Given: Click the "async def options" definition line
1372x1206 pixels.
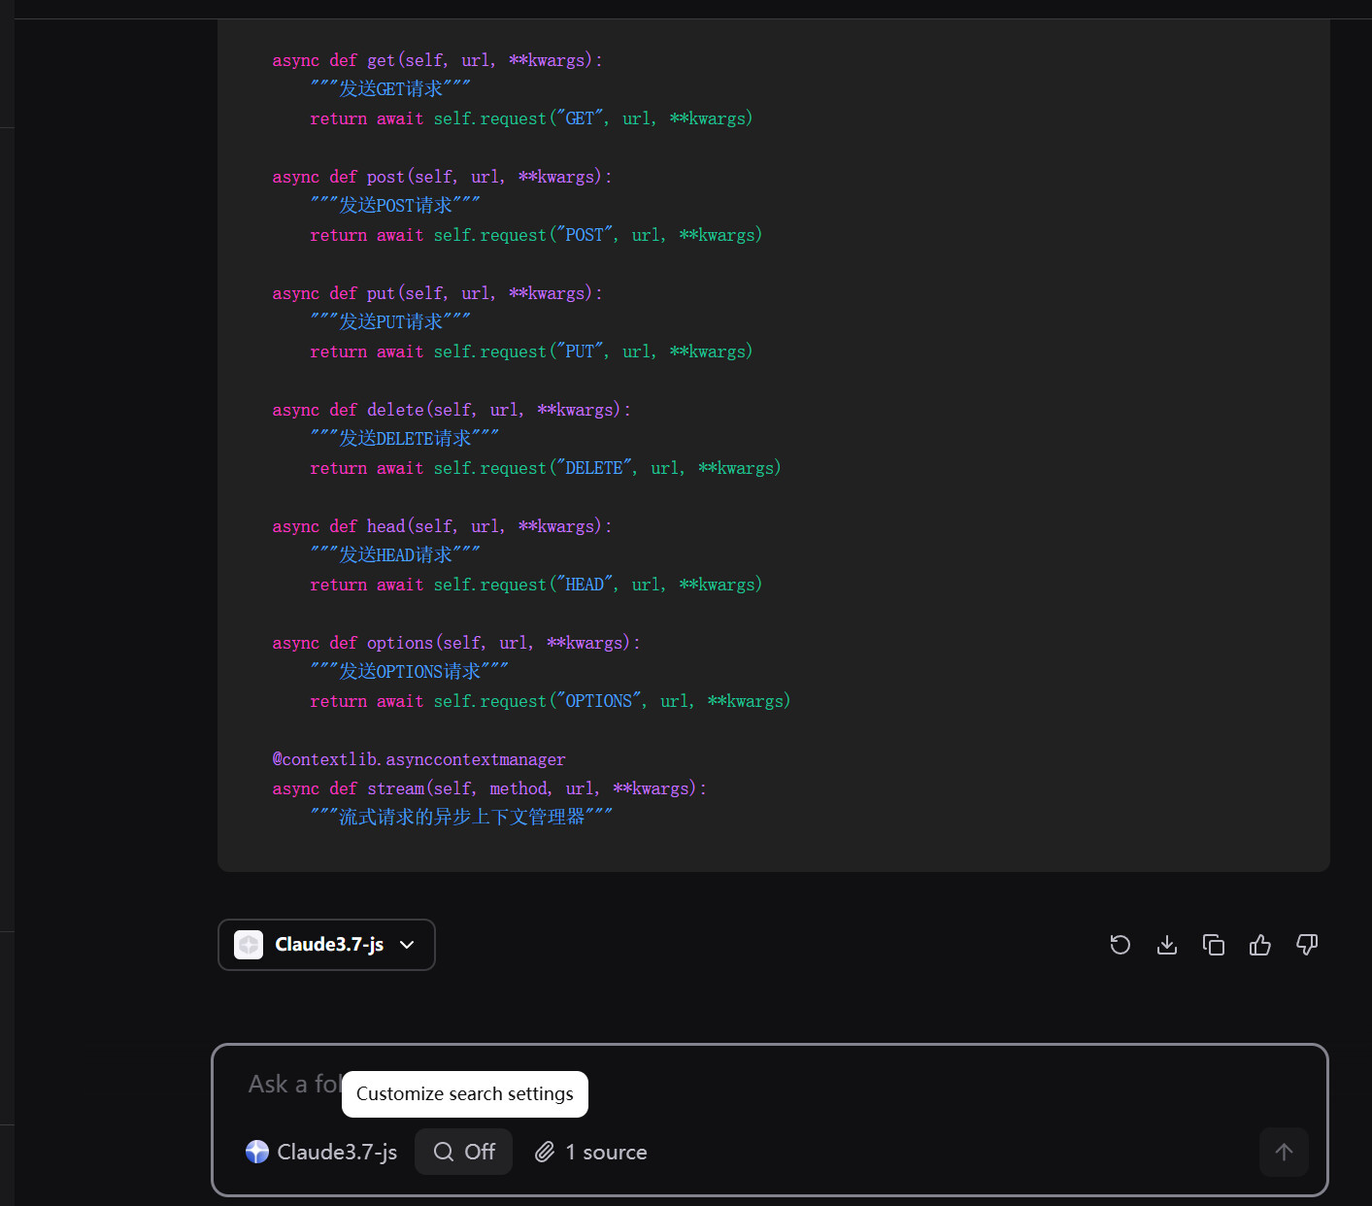Looking at the screenshot, I should (x=455, y=643).
